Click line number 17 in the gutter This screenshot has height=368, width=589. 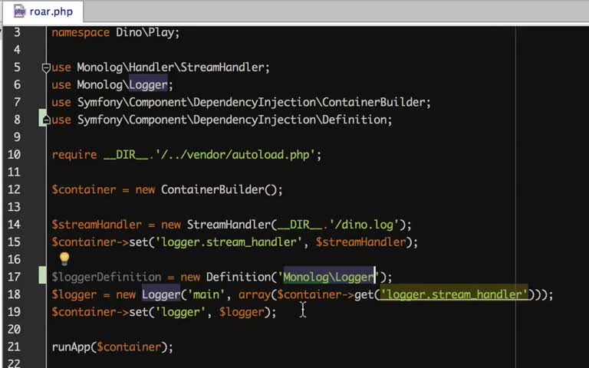[14, 277]
